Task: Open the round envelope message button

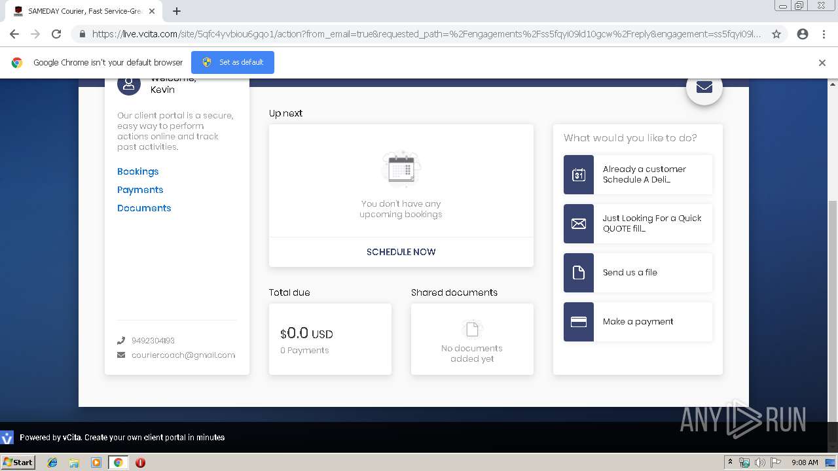Action: (x=704, y=87)
